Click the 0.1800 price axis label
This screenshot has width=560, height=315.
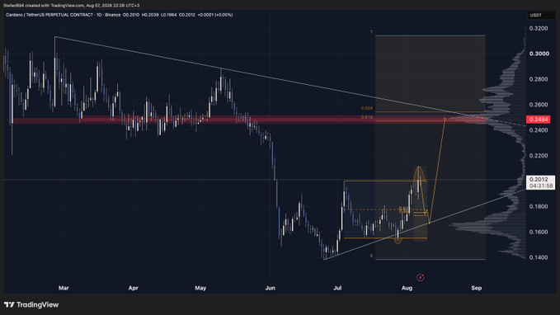539,206
